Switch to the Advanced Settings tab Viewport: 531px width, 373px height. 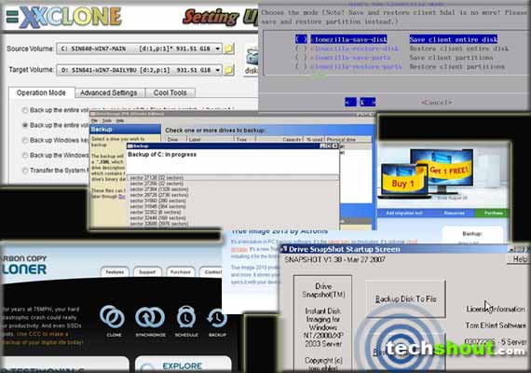click(109, 93)
